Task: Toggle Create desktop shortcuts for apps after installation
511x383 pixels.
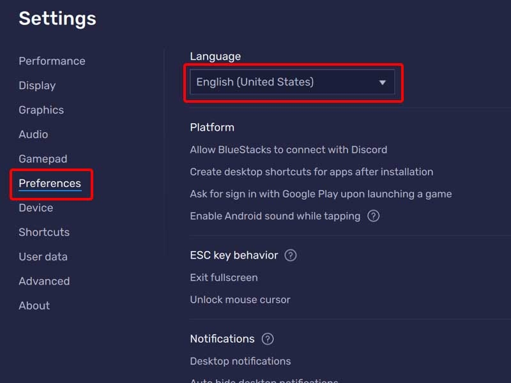Action: (x=311, y=172)
